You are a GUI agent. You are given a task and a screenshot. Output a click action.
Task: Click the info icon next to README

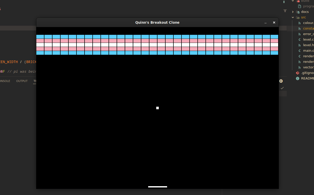click(297, 78)
